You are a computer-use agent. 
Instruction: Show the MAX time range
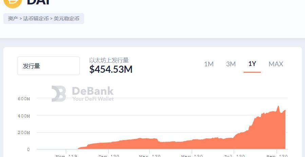pos(275,64)
